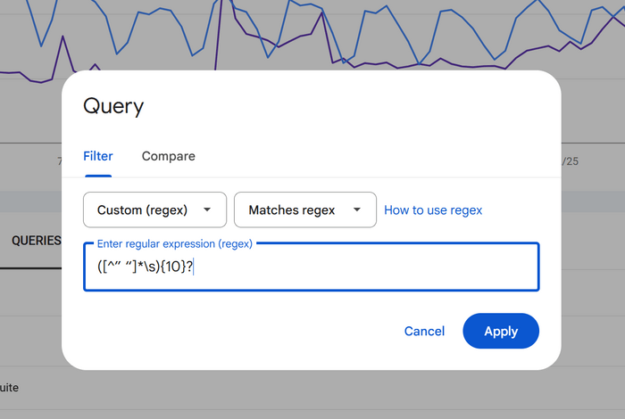Expand the Matches regex dropdown
This screenshot has height=419, width=625.
tap(304, 210)
